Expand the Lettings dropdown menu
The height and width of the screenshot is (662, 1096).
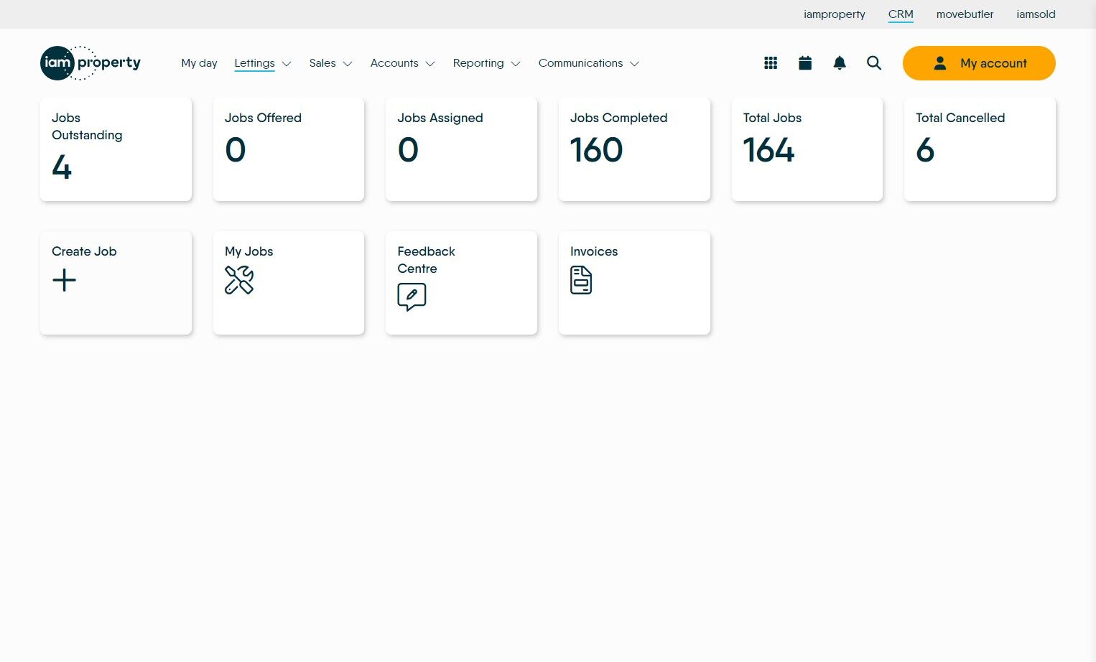pyautogui.click(x=263, y=63)
